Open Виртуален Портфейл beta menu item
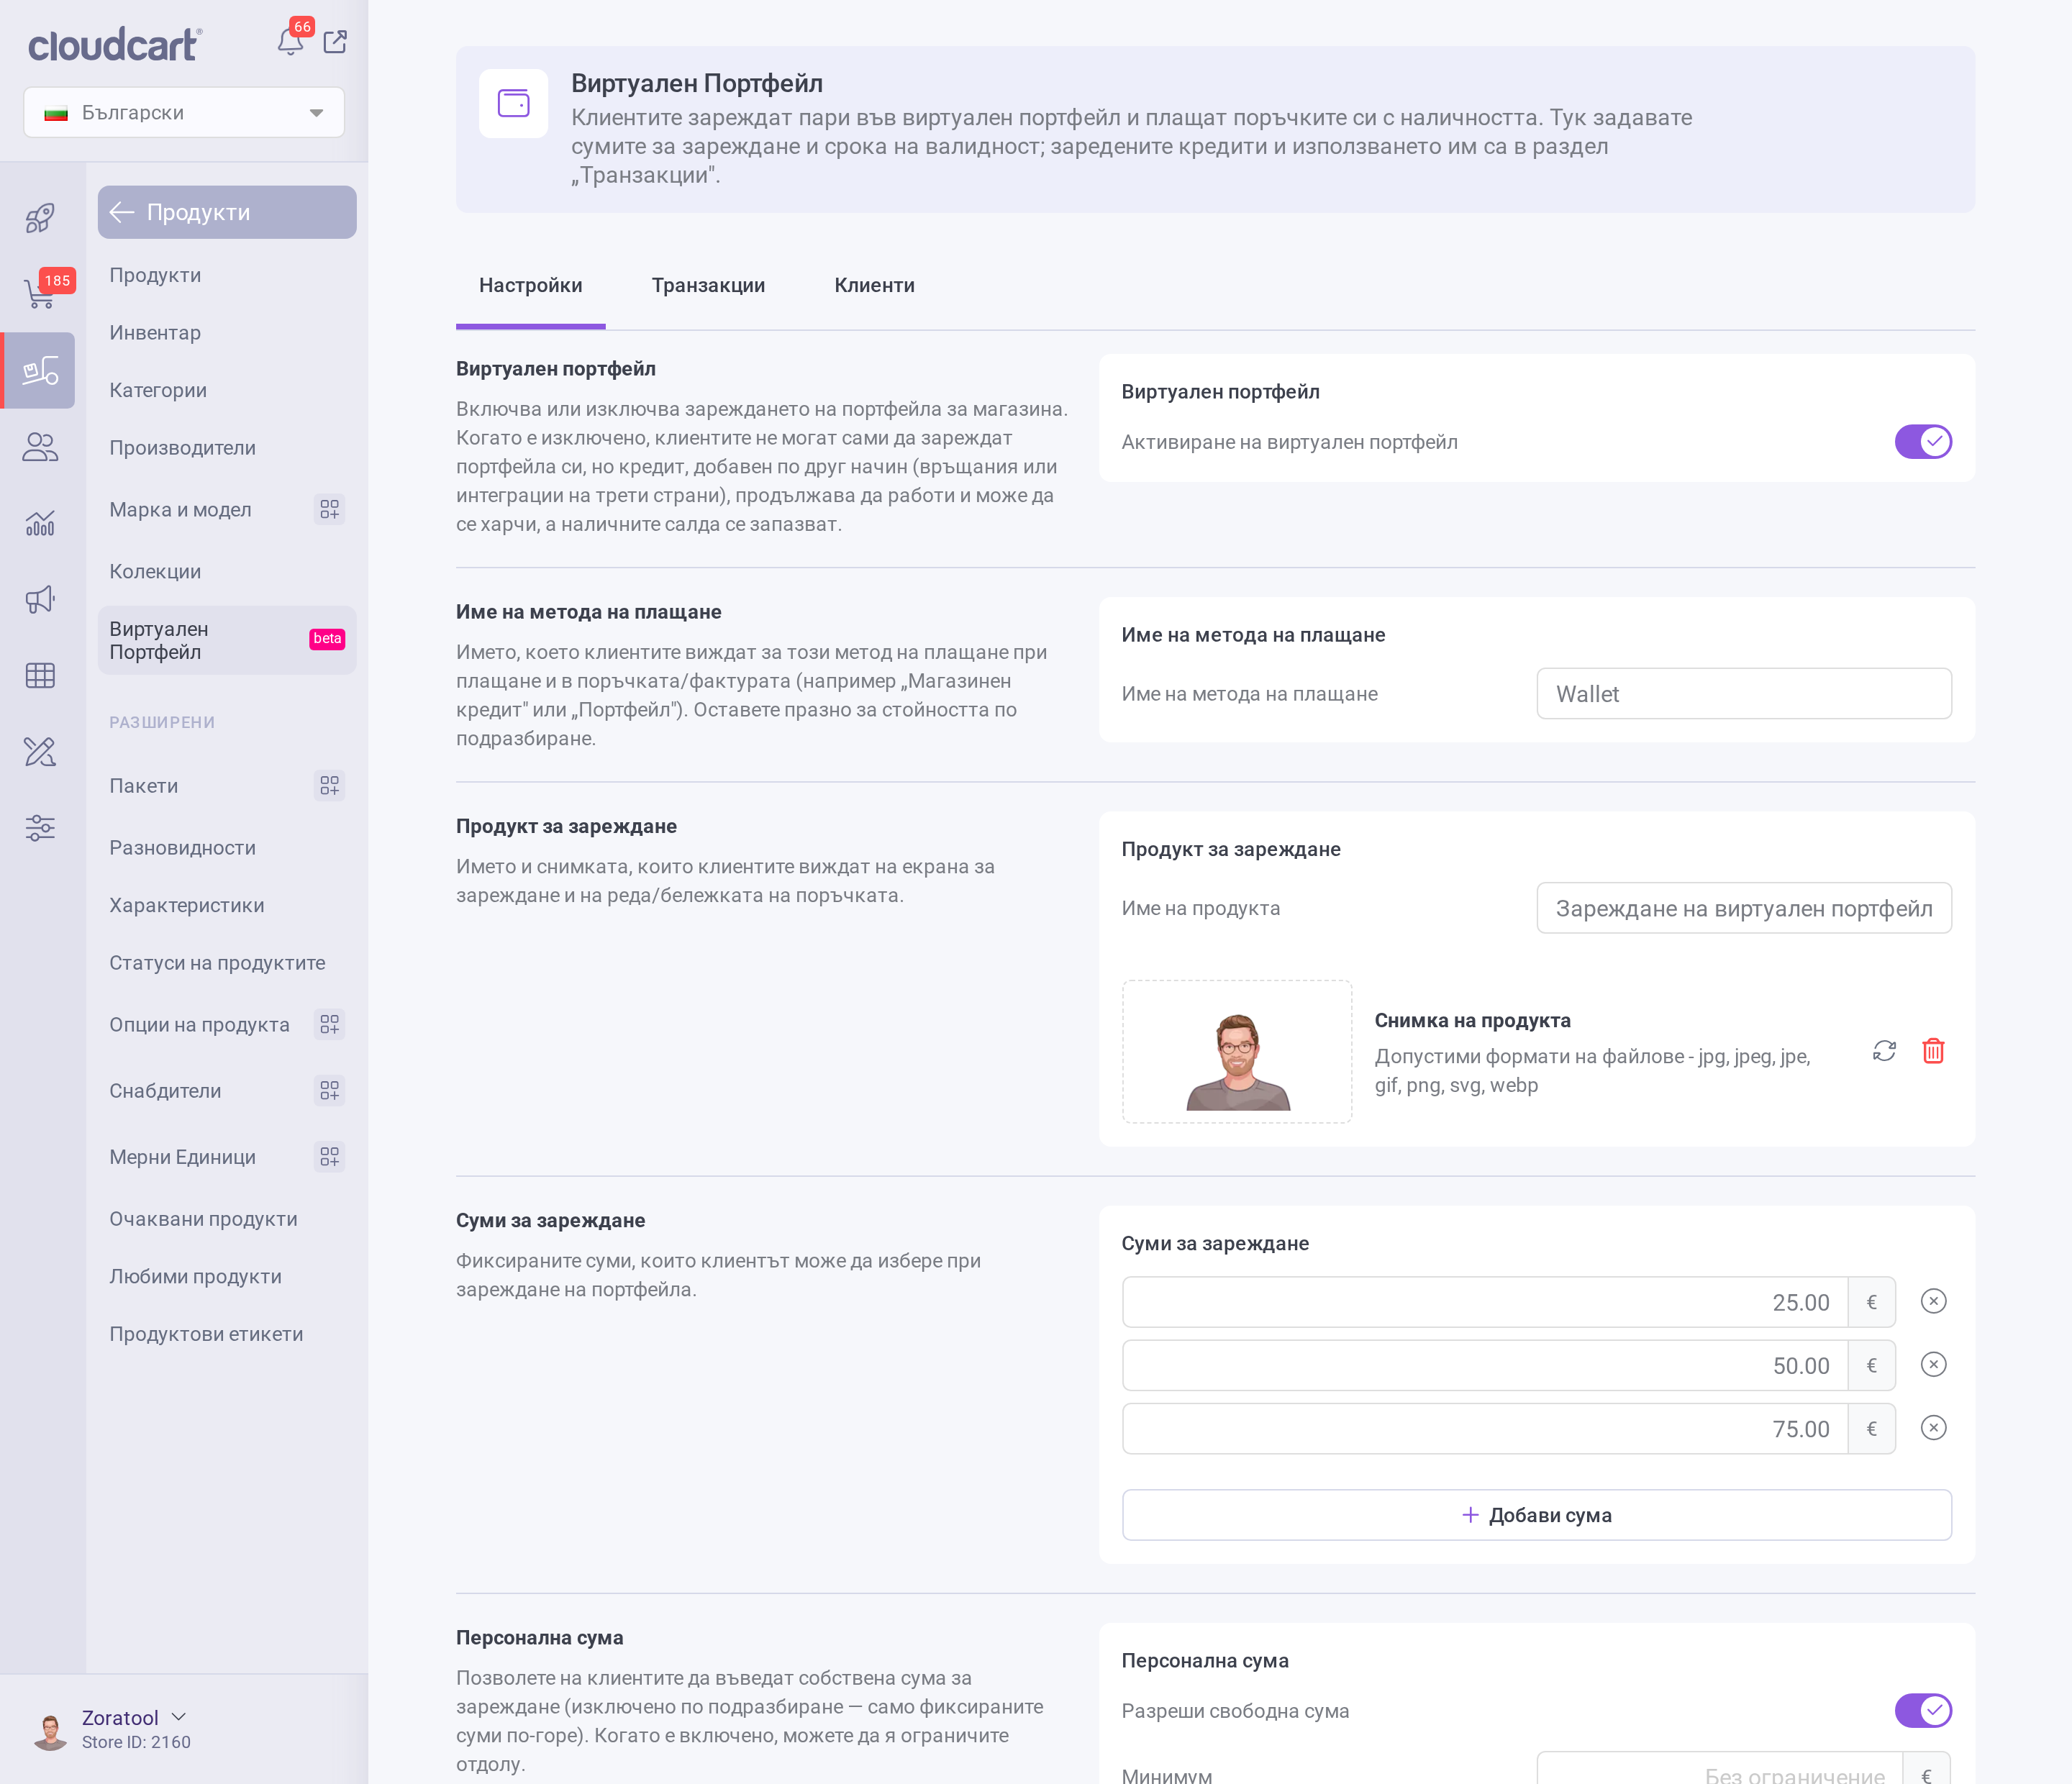This screenshot has width=2072, height=1784. pos(227,640)
